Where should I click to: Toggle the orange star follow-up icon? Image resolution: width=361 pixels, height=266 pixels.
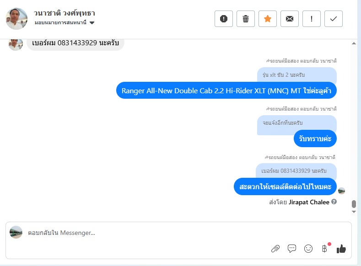pos(268,19)
